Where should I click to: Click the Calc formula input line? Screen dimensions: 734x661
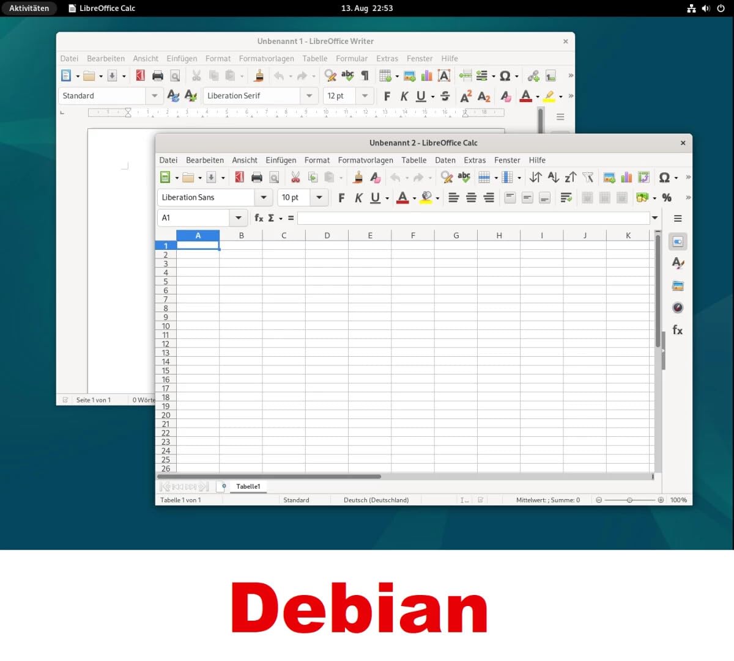point(473,217)
